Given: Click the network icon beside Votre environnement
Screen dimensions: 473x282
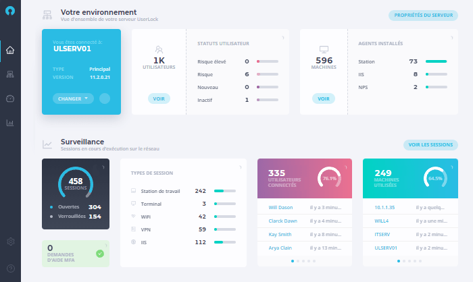Looking at the screenshot, I should (x=47, y=15).
